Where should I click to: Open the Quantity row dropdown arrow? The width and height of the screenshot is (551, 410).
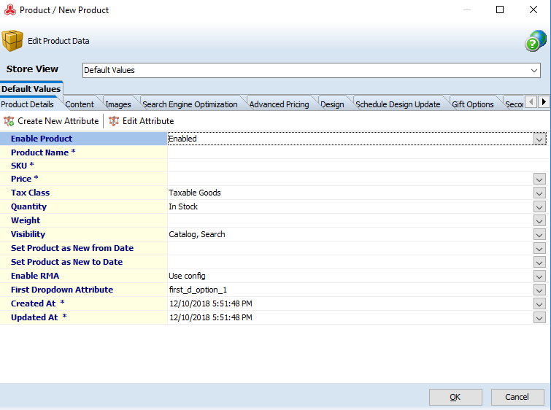pos(539,206)
